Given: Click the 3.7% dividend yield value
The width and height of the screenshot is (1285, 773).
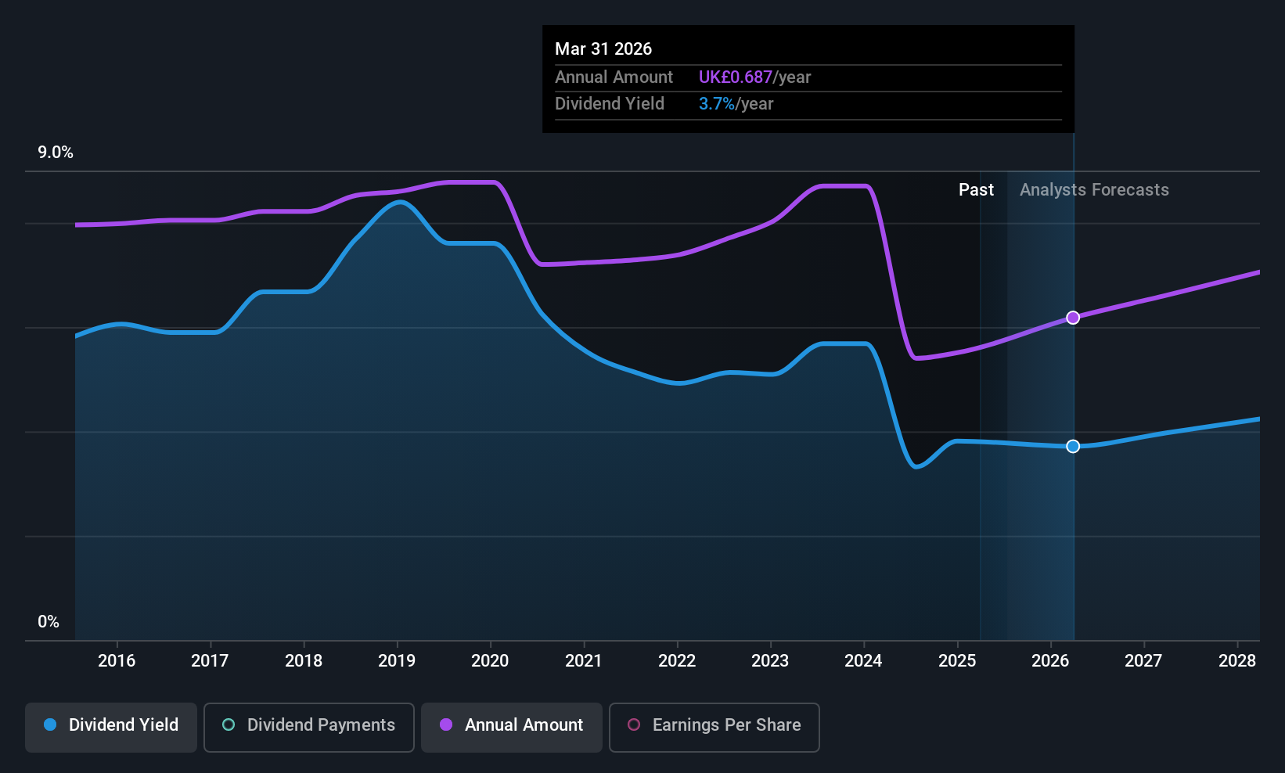Looking at the screenshot, I should [x=716, y=104].
